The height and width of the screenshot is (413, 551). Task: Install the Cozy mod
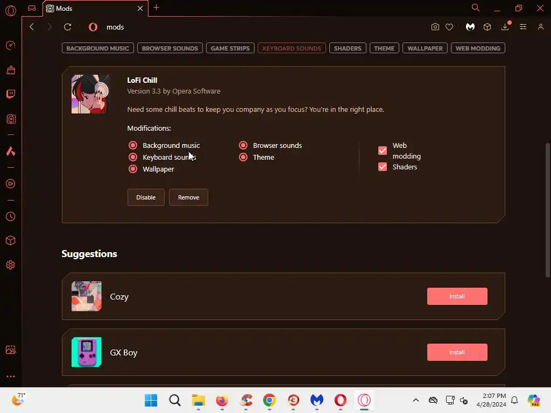[457, 296]
